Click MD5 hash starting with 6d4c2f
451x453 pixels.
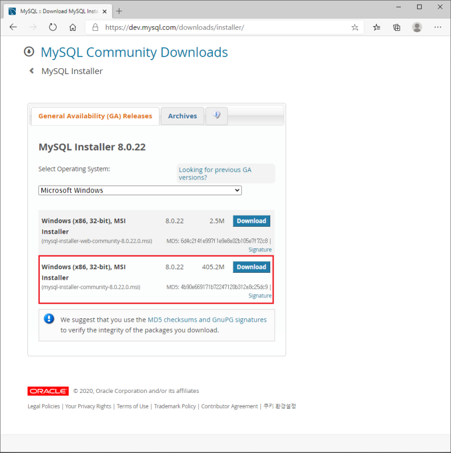[225, 241]
